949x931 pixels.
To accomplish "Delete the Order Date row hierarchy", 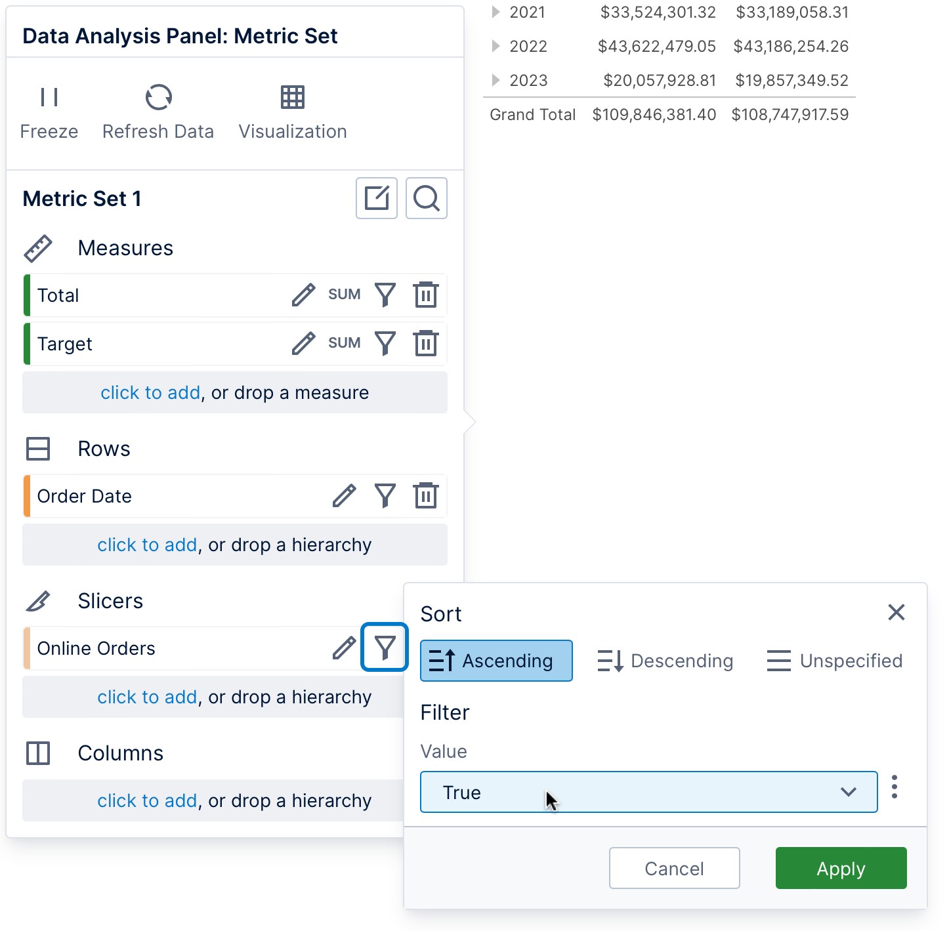I will [x=425, y=496].
